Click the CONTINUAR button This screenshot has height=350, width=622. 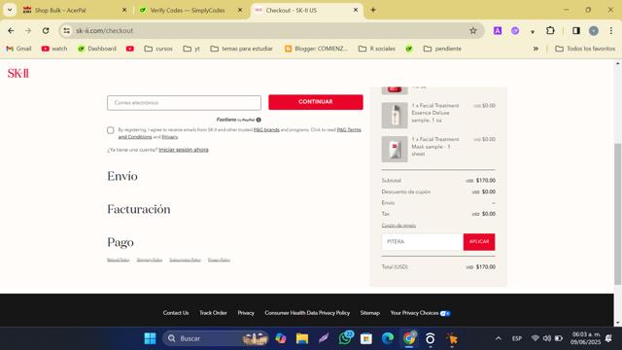pyautogui.click(x=315, y=102)
